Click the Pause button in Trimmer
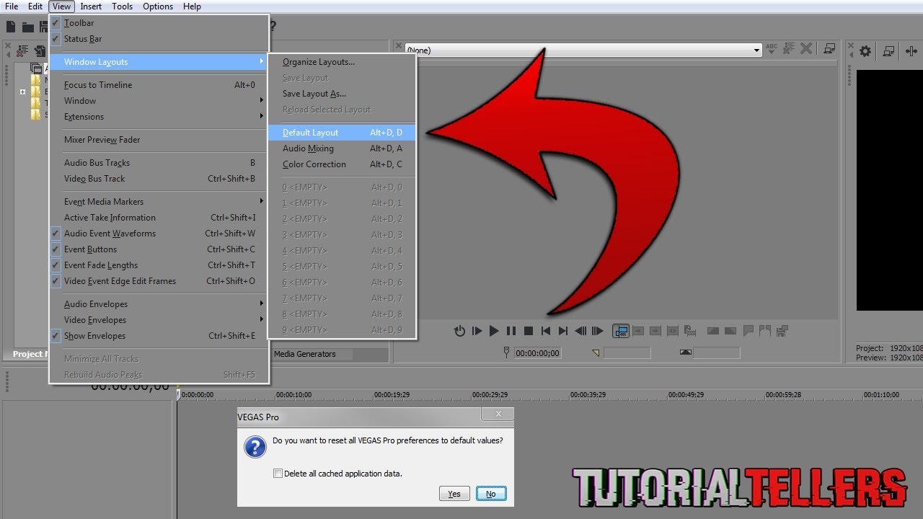This screenshot has width=923, height=519. pos(511,332)
